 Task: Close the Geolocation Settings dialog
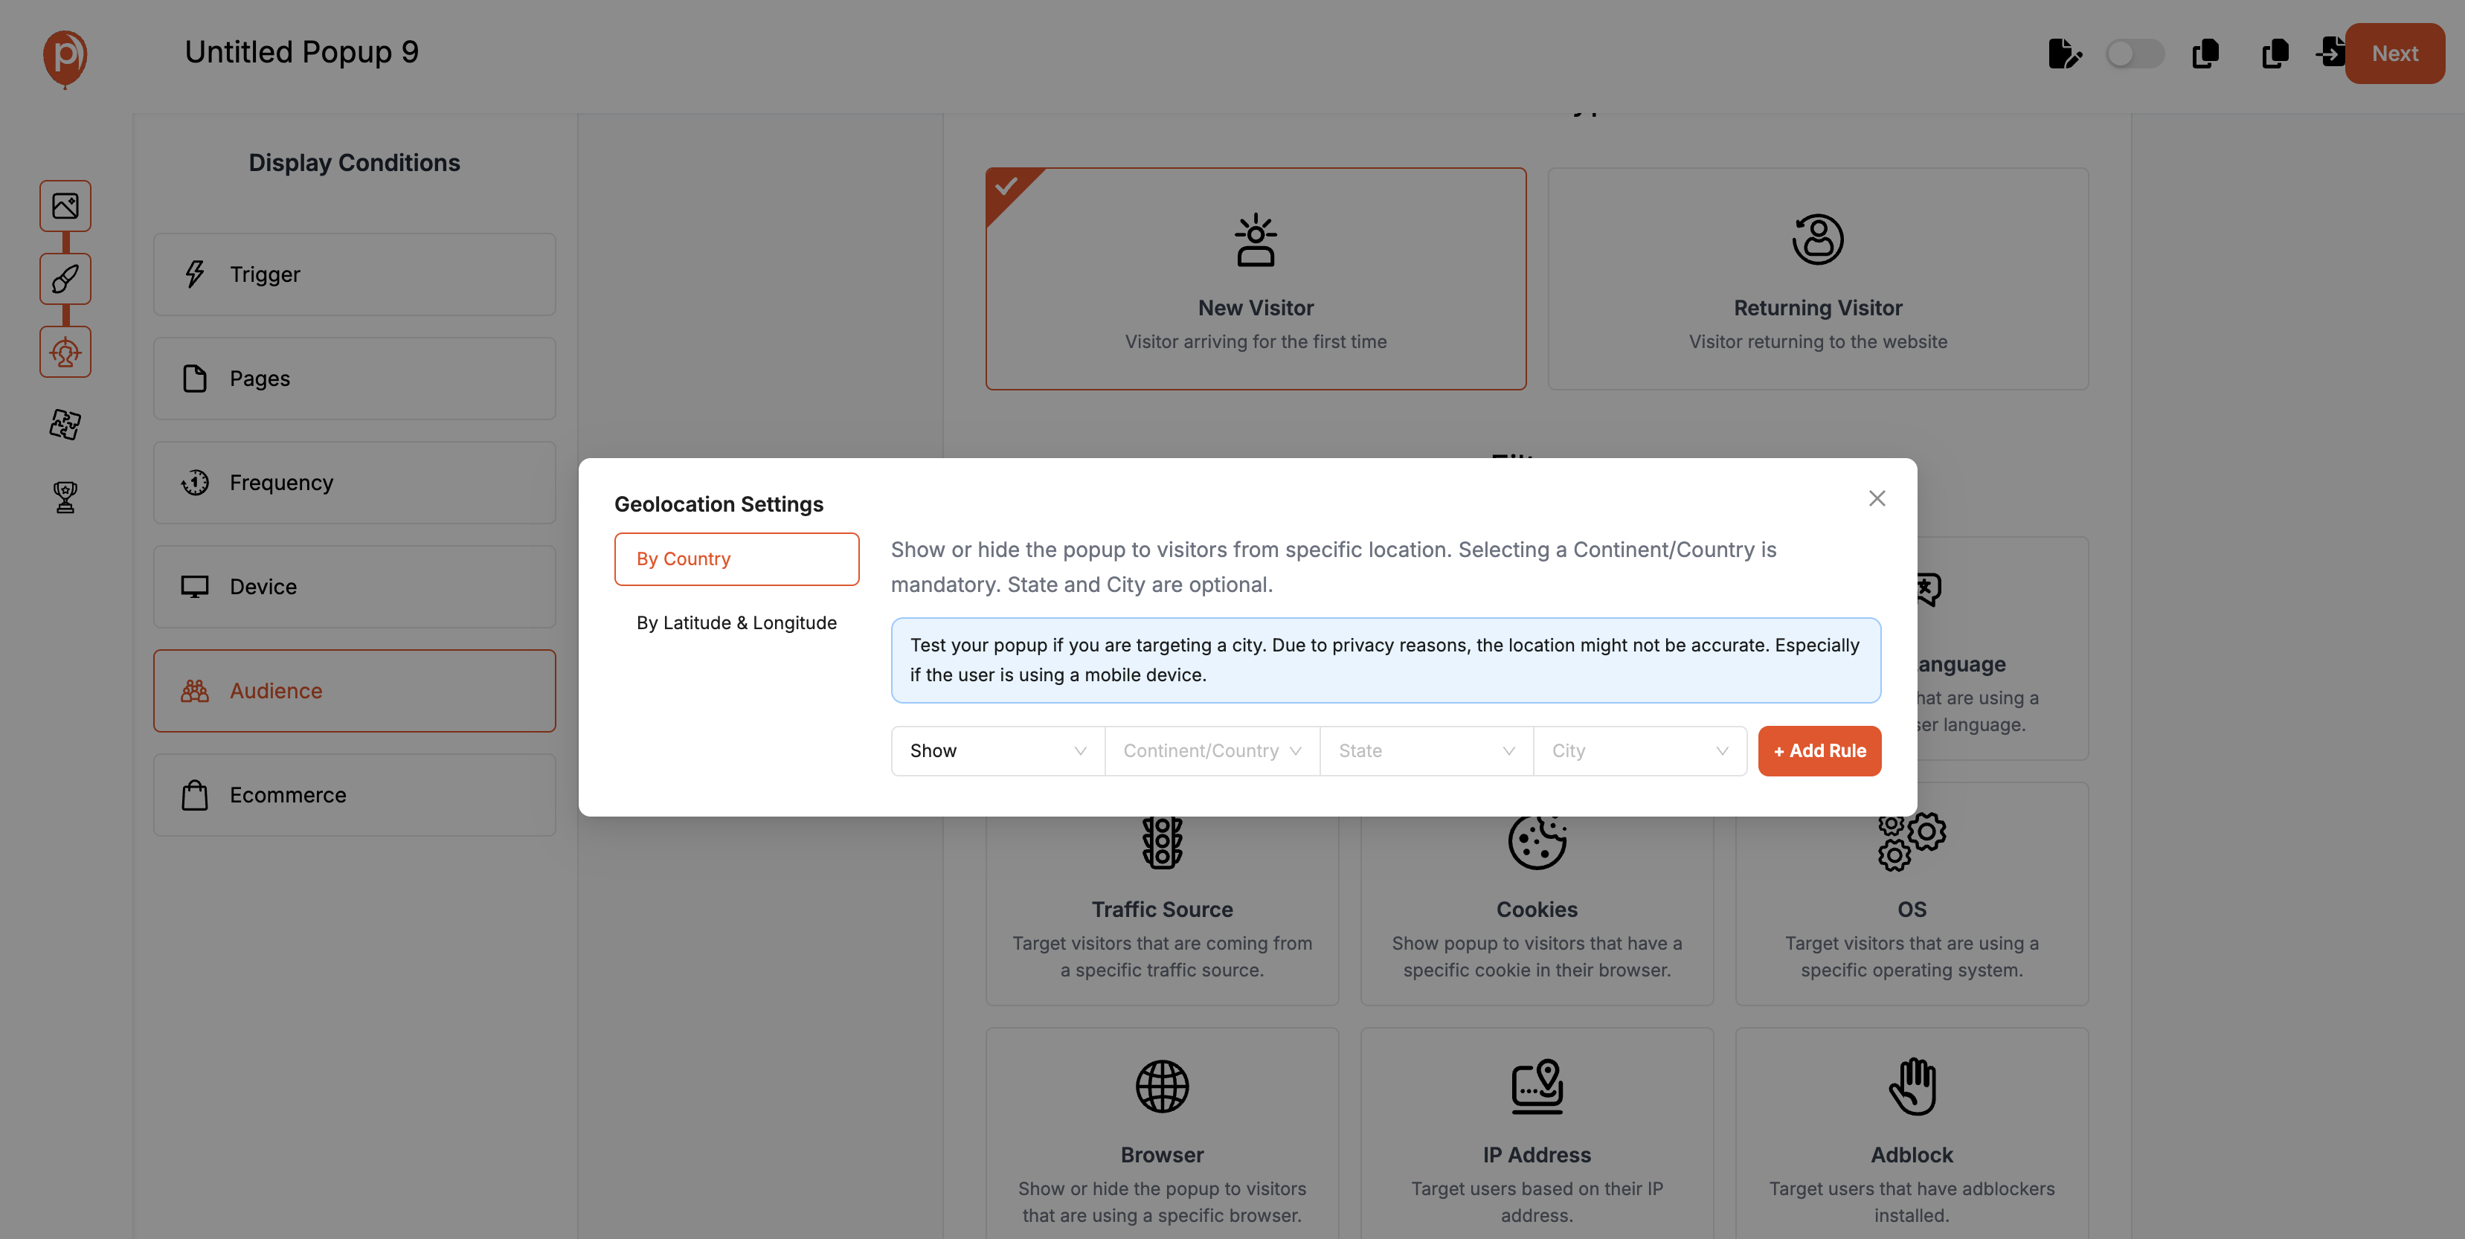coord(1877,498)
